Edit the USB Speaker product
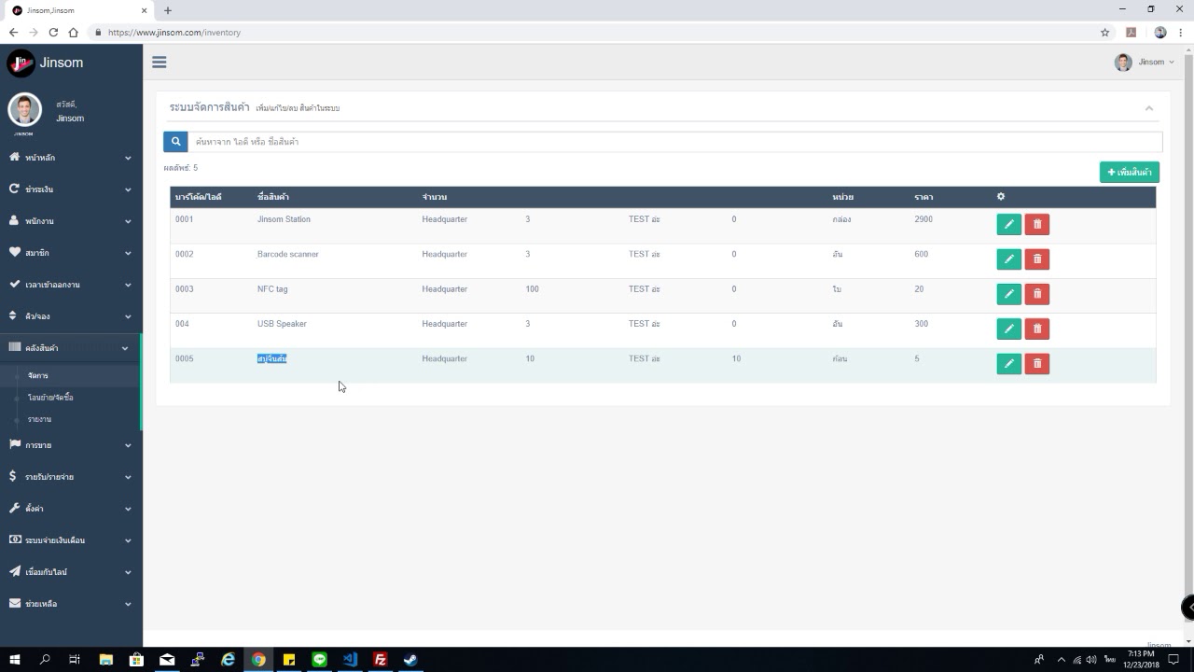The height and width of the screenshot is (672, 1194). [x=1008, y=329]
